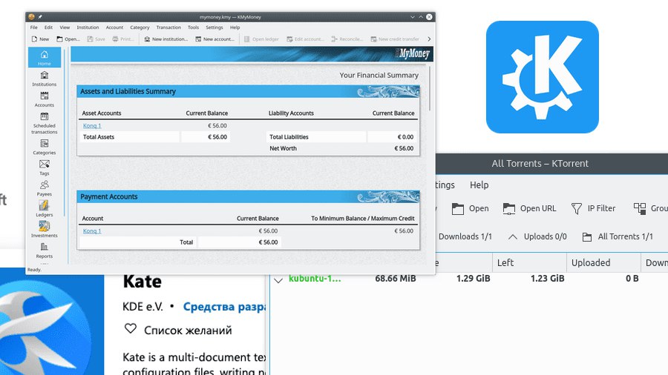Screen dimensions: 668x375
Task: Open Payees view in KMyMoney sidebar
Action: click(45, 188)
